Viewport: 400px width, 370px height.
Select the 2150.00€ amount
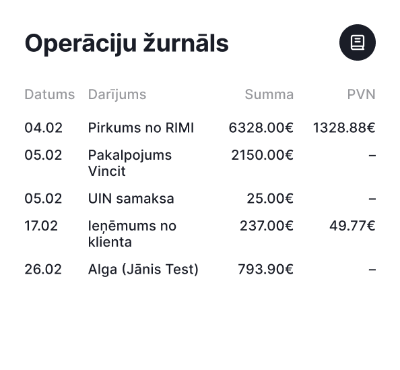click(263, 155)
